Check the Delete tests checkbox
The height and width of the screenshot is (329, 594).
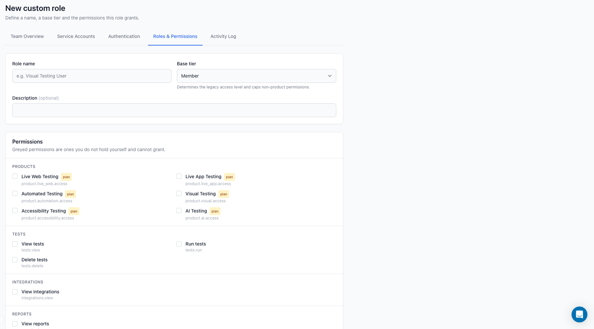click(x=15, y=260)
